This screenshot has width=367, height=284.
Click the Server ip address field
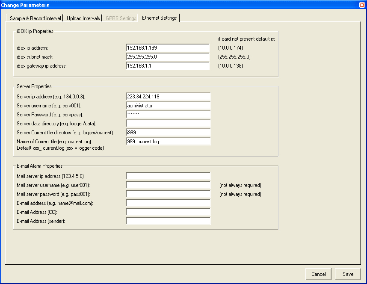click(168, 97)
